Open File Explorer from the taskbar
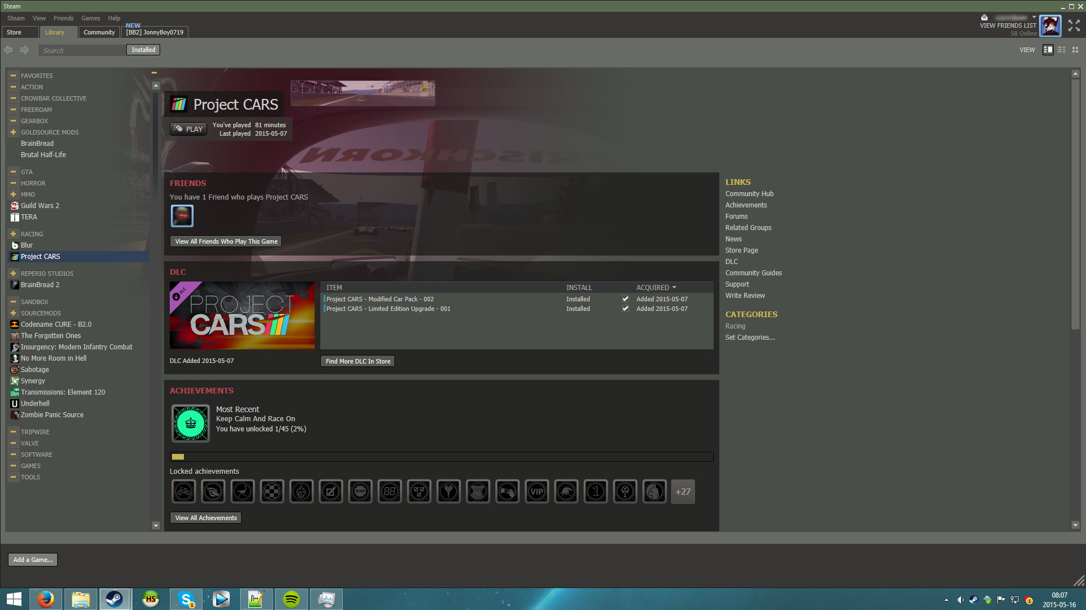Screen dimensions: 1086x610 tap(80, 599)
